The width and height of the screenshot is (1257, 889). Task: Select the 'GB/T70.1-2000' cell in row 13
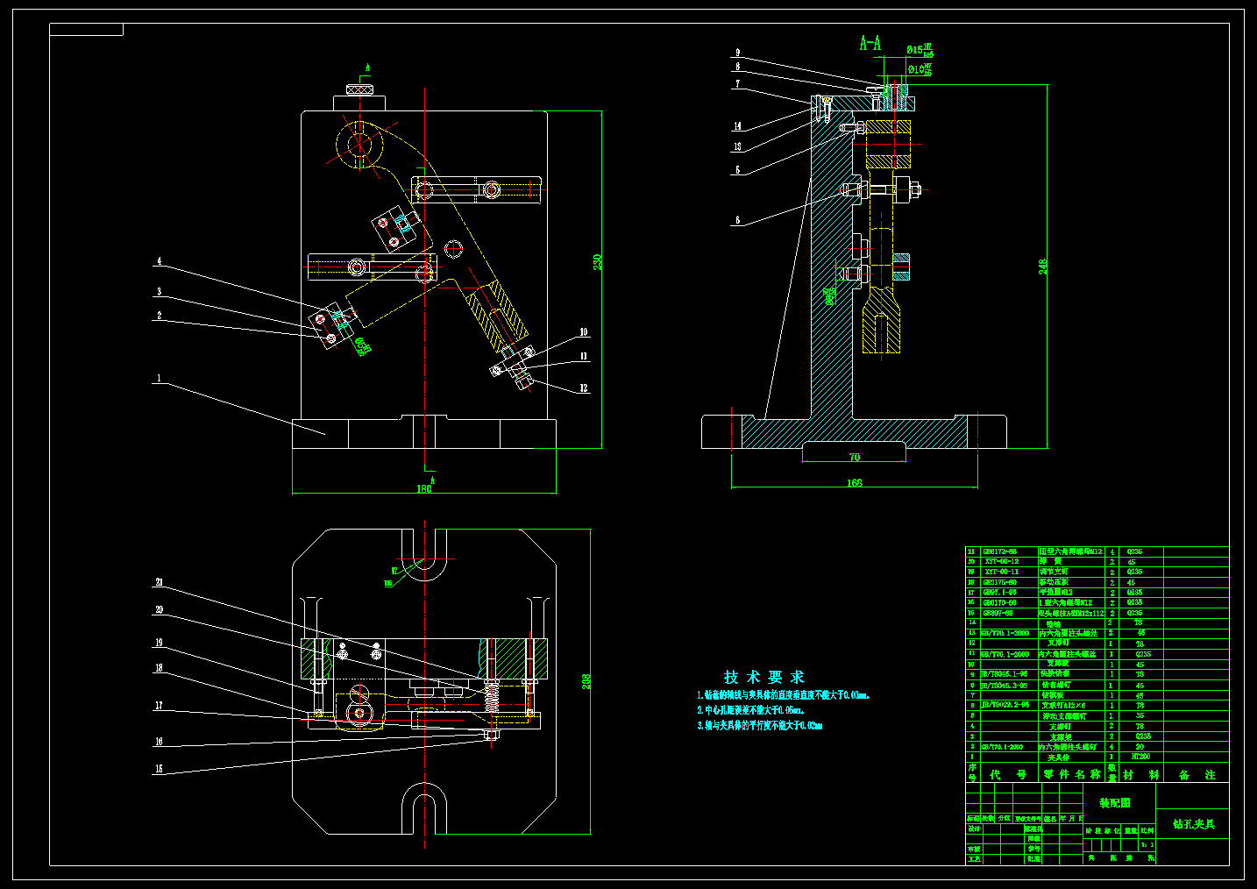point(1005,633)
